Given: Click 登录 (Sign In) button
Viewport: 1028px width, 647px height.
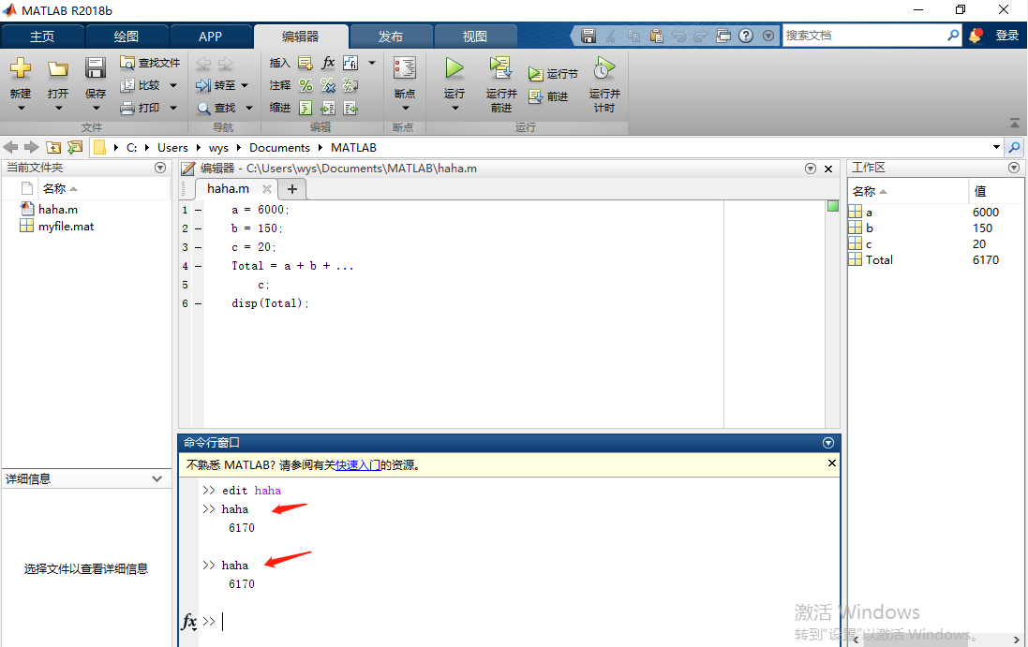Looking at the screenshot, I should pos(1007,36).
